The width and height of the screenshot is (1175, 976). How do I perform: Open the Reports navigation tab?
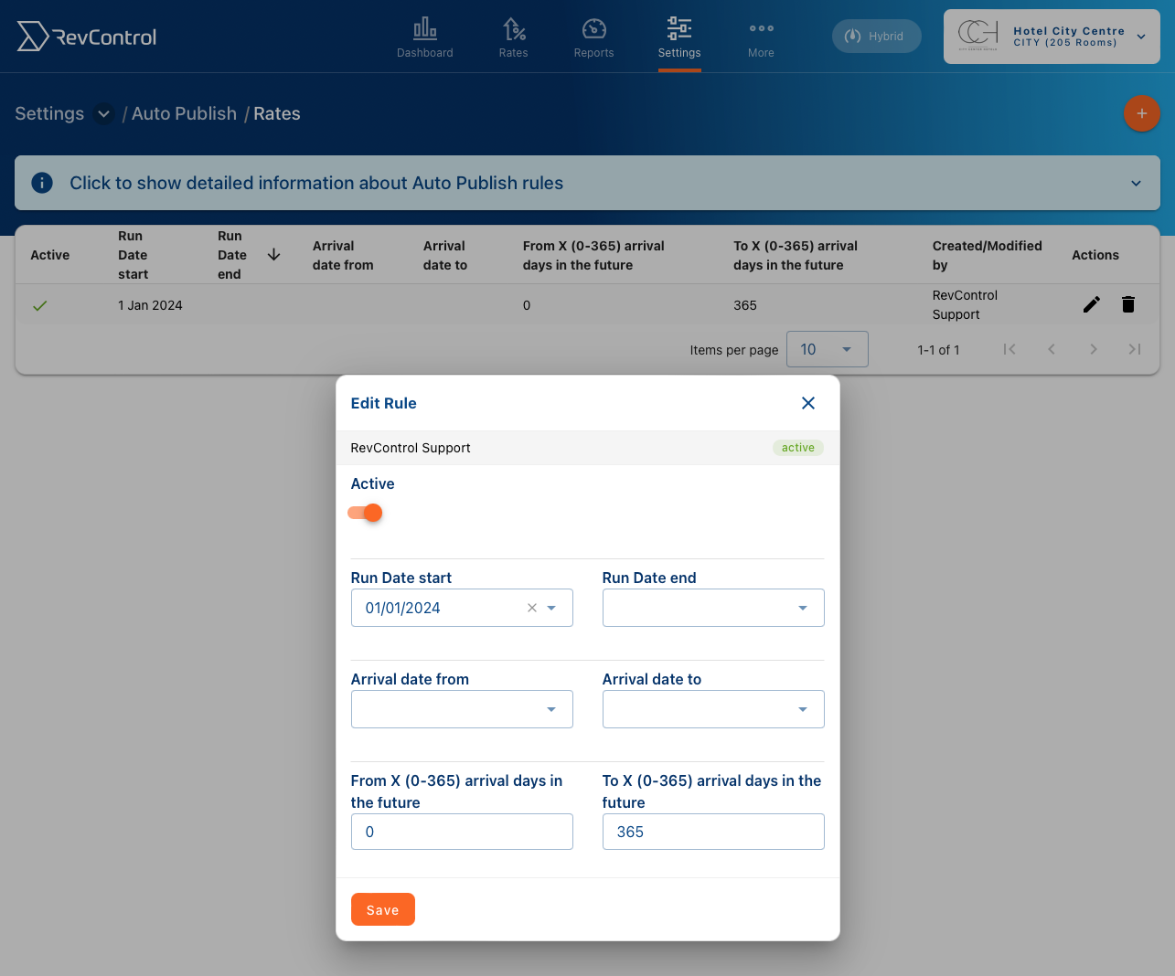[x=593, y=37]
